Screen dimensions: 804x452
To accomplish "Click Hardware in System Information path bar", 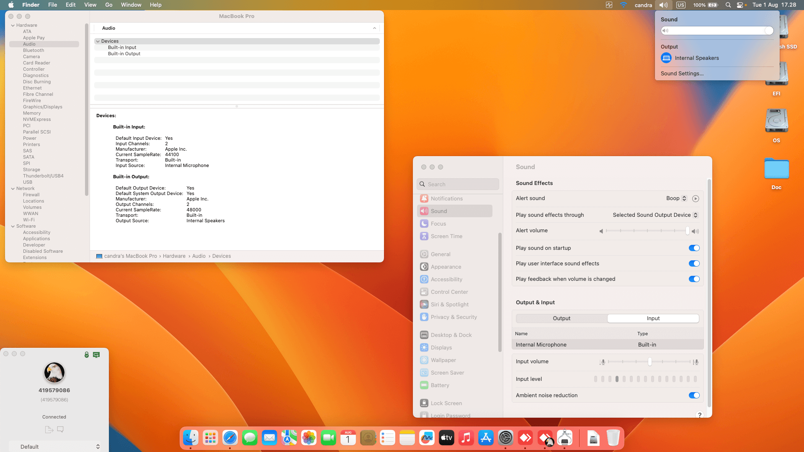I will (174, 256).
